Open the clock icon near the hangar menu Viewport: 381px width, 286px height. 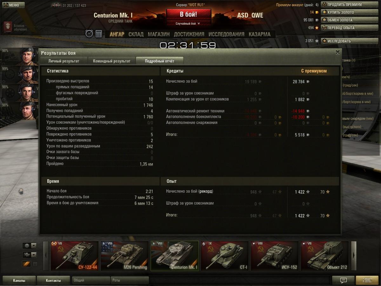pyautogui.click(x=89, y=34)
